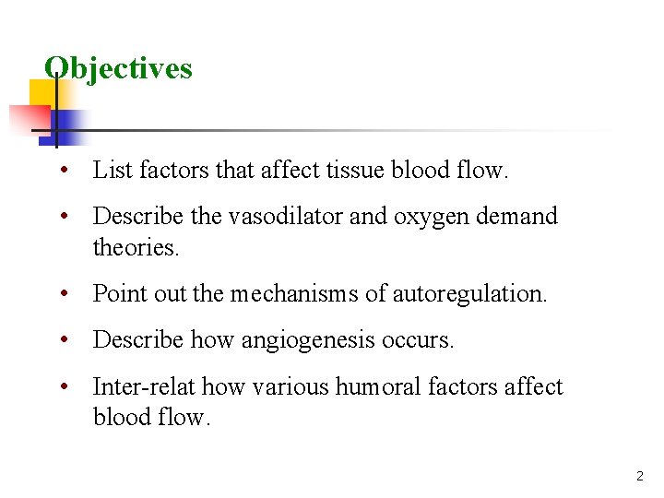
Task: Click the word 'autoregulation.'
Action: click(469, 294)
